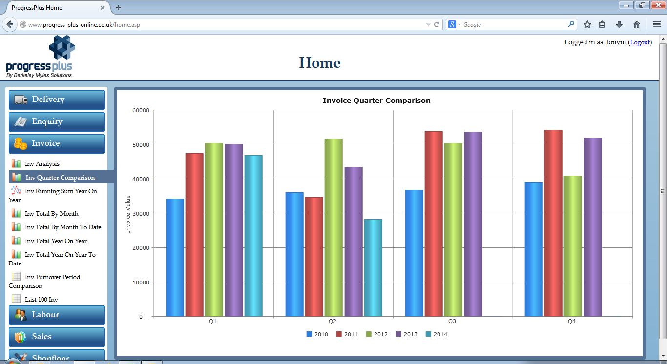667x364 pixels.
Task: Click the Inv Analysis chart icon
Action: [x=16, y=163]
